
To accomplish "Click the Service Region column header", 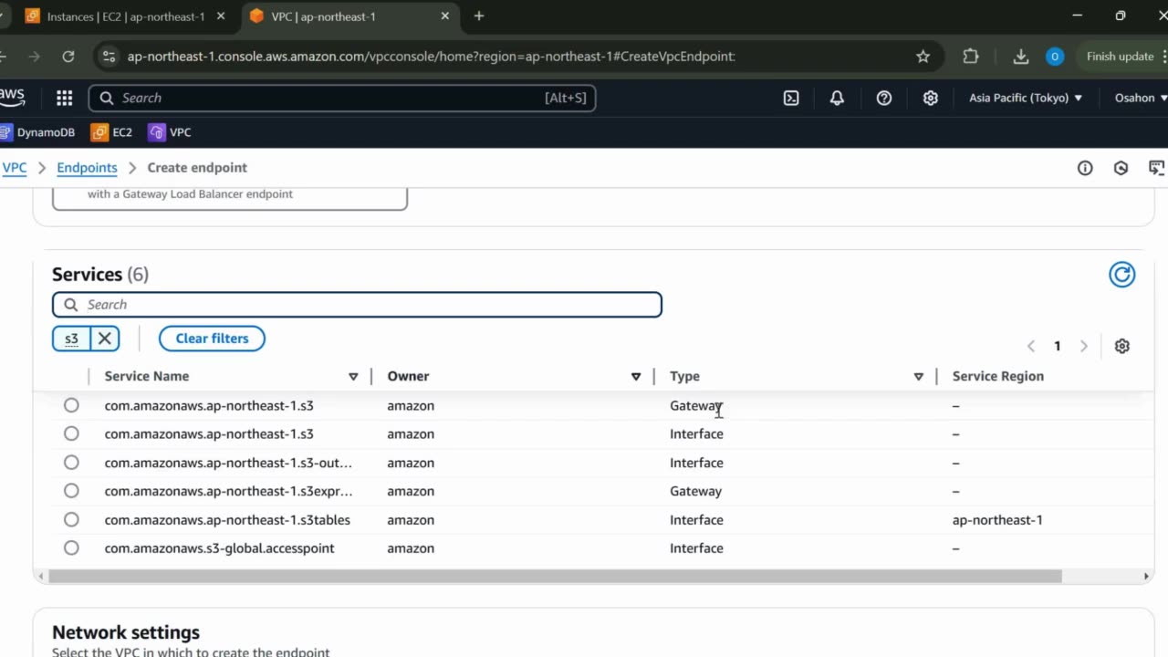I will tap(997, 376).
